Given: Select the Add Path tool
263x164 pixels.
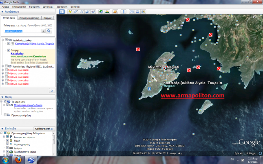Looking at the screenshot, I should (x=82, y=11).
